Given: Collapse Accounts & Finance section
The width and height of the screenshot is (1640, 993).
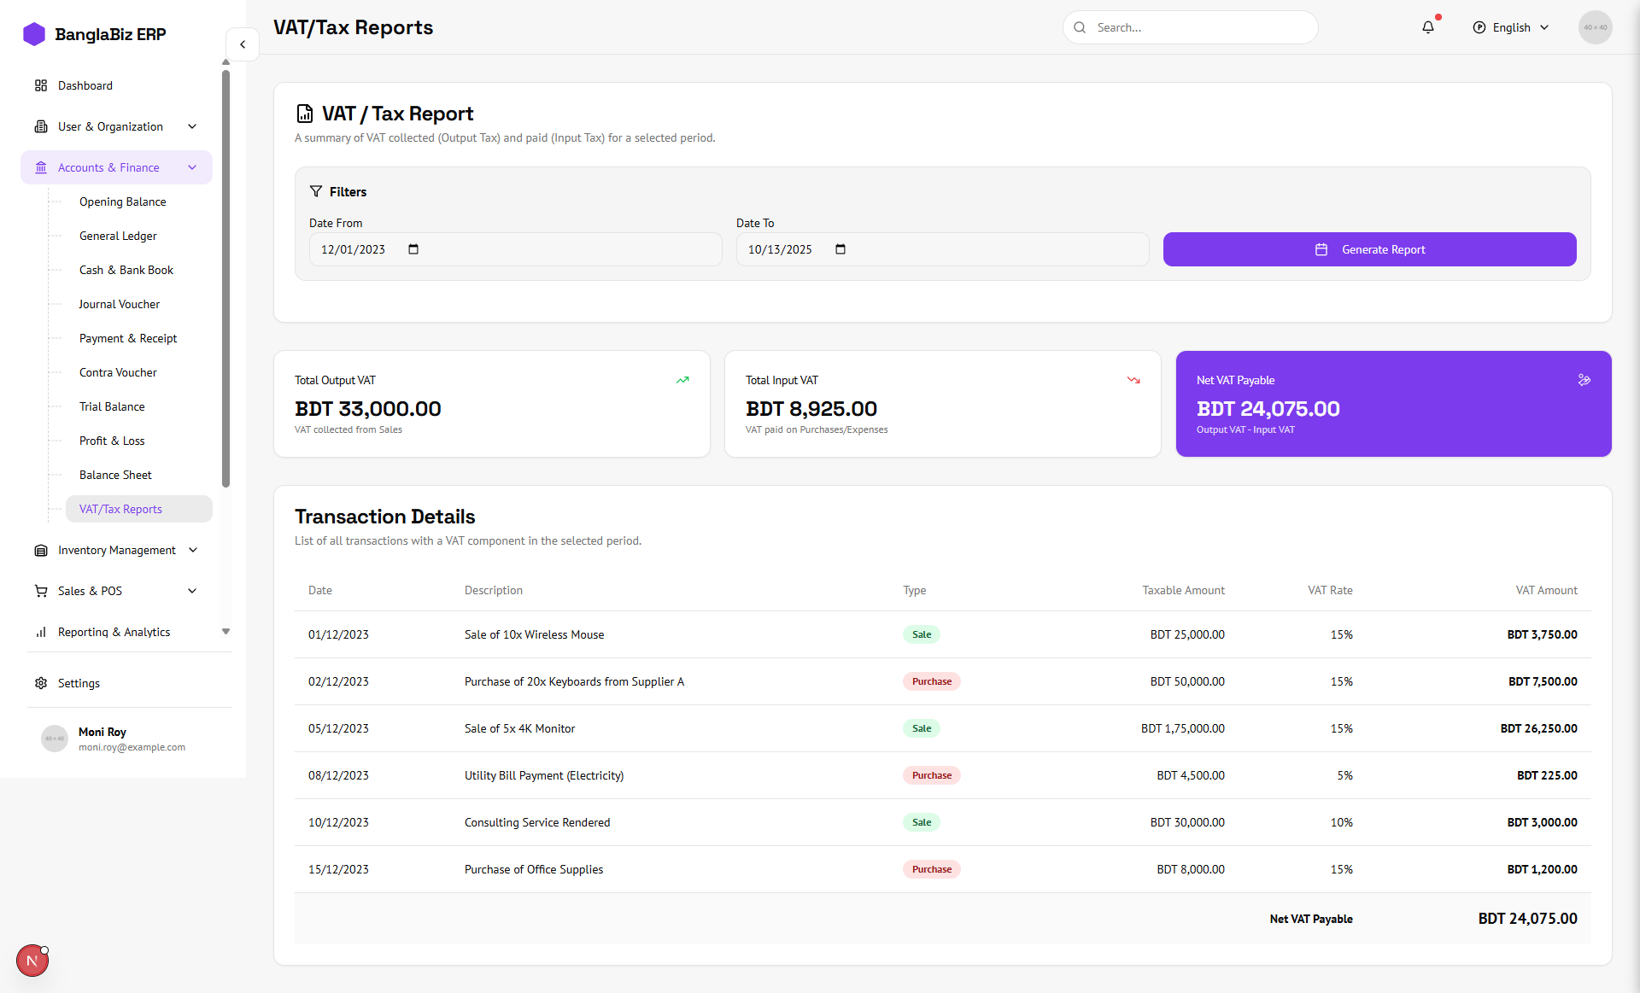Looking at the screenshot, I should [x=116, y=167].
